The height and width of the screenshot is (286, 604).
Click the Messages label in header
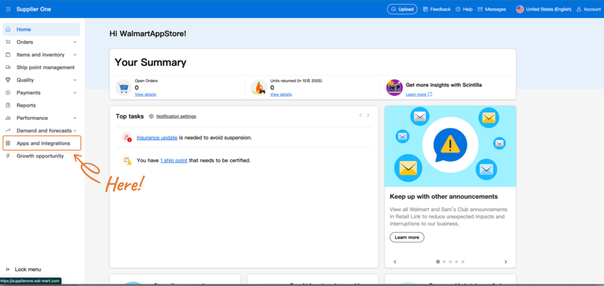coord(495,9)
